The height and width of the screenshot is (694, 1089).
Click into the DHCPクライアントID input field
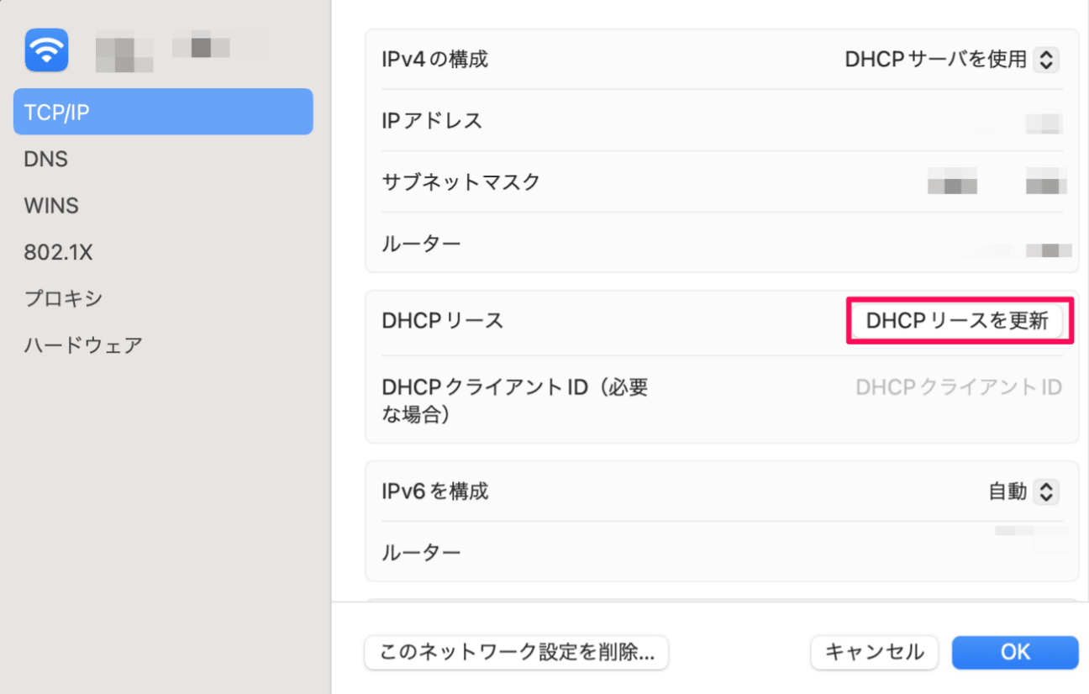coord(958,386)
